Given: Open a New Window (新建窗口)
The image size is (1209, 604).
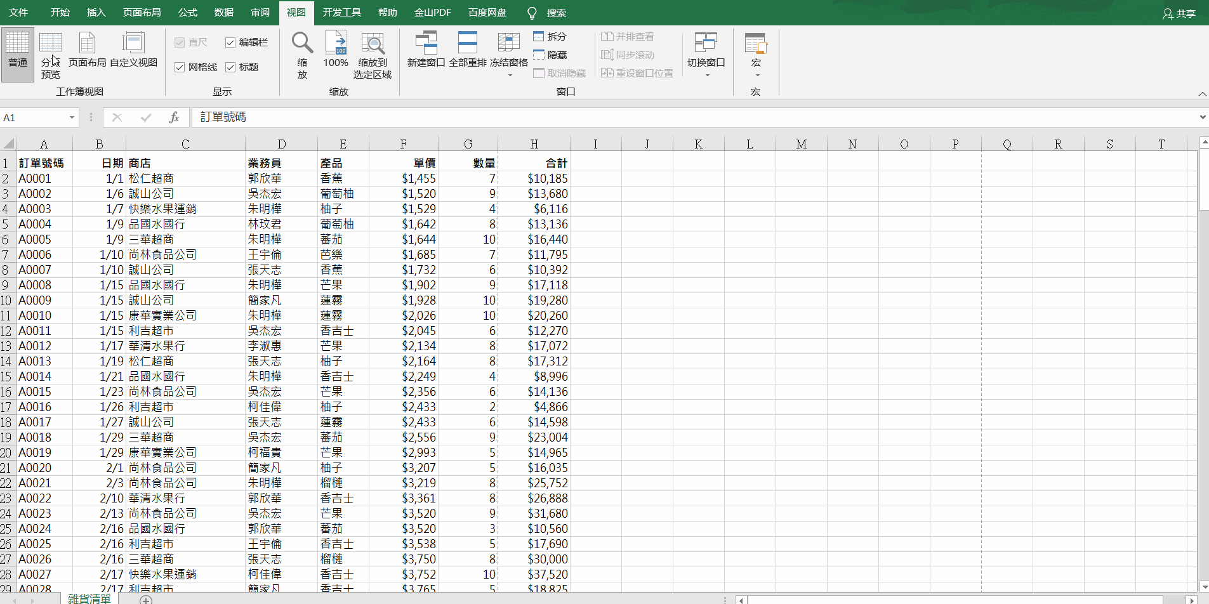Looking at the screenshot, I should tap(426, 49).
